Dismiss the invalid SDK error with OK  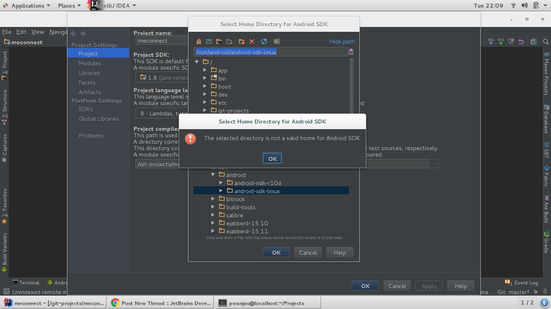click(272, 158)
